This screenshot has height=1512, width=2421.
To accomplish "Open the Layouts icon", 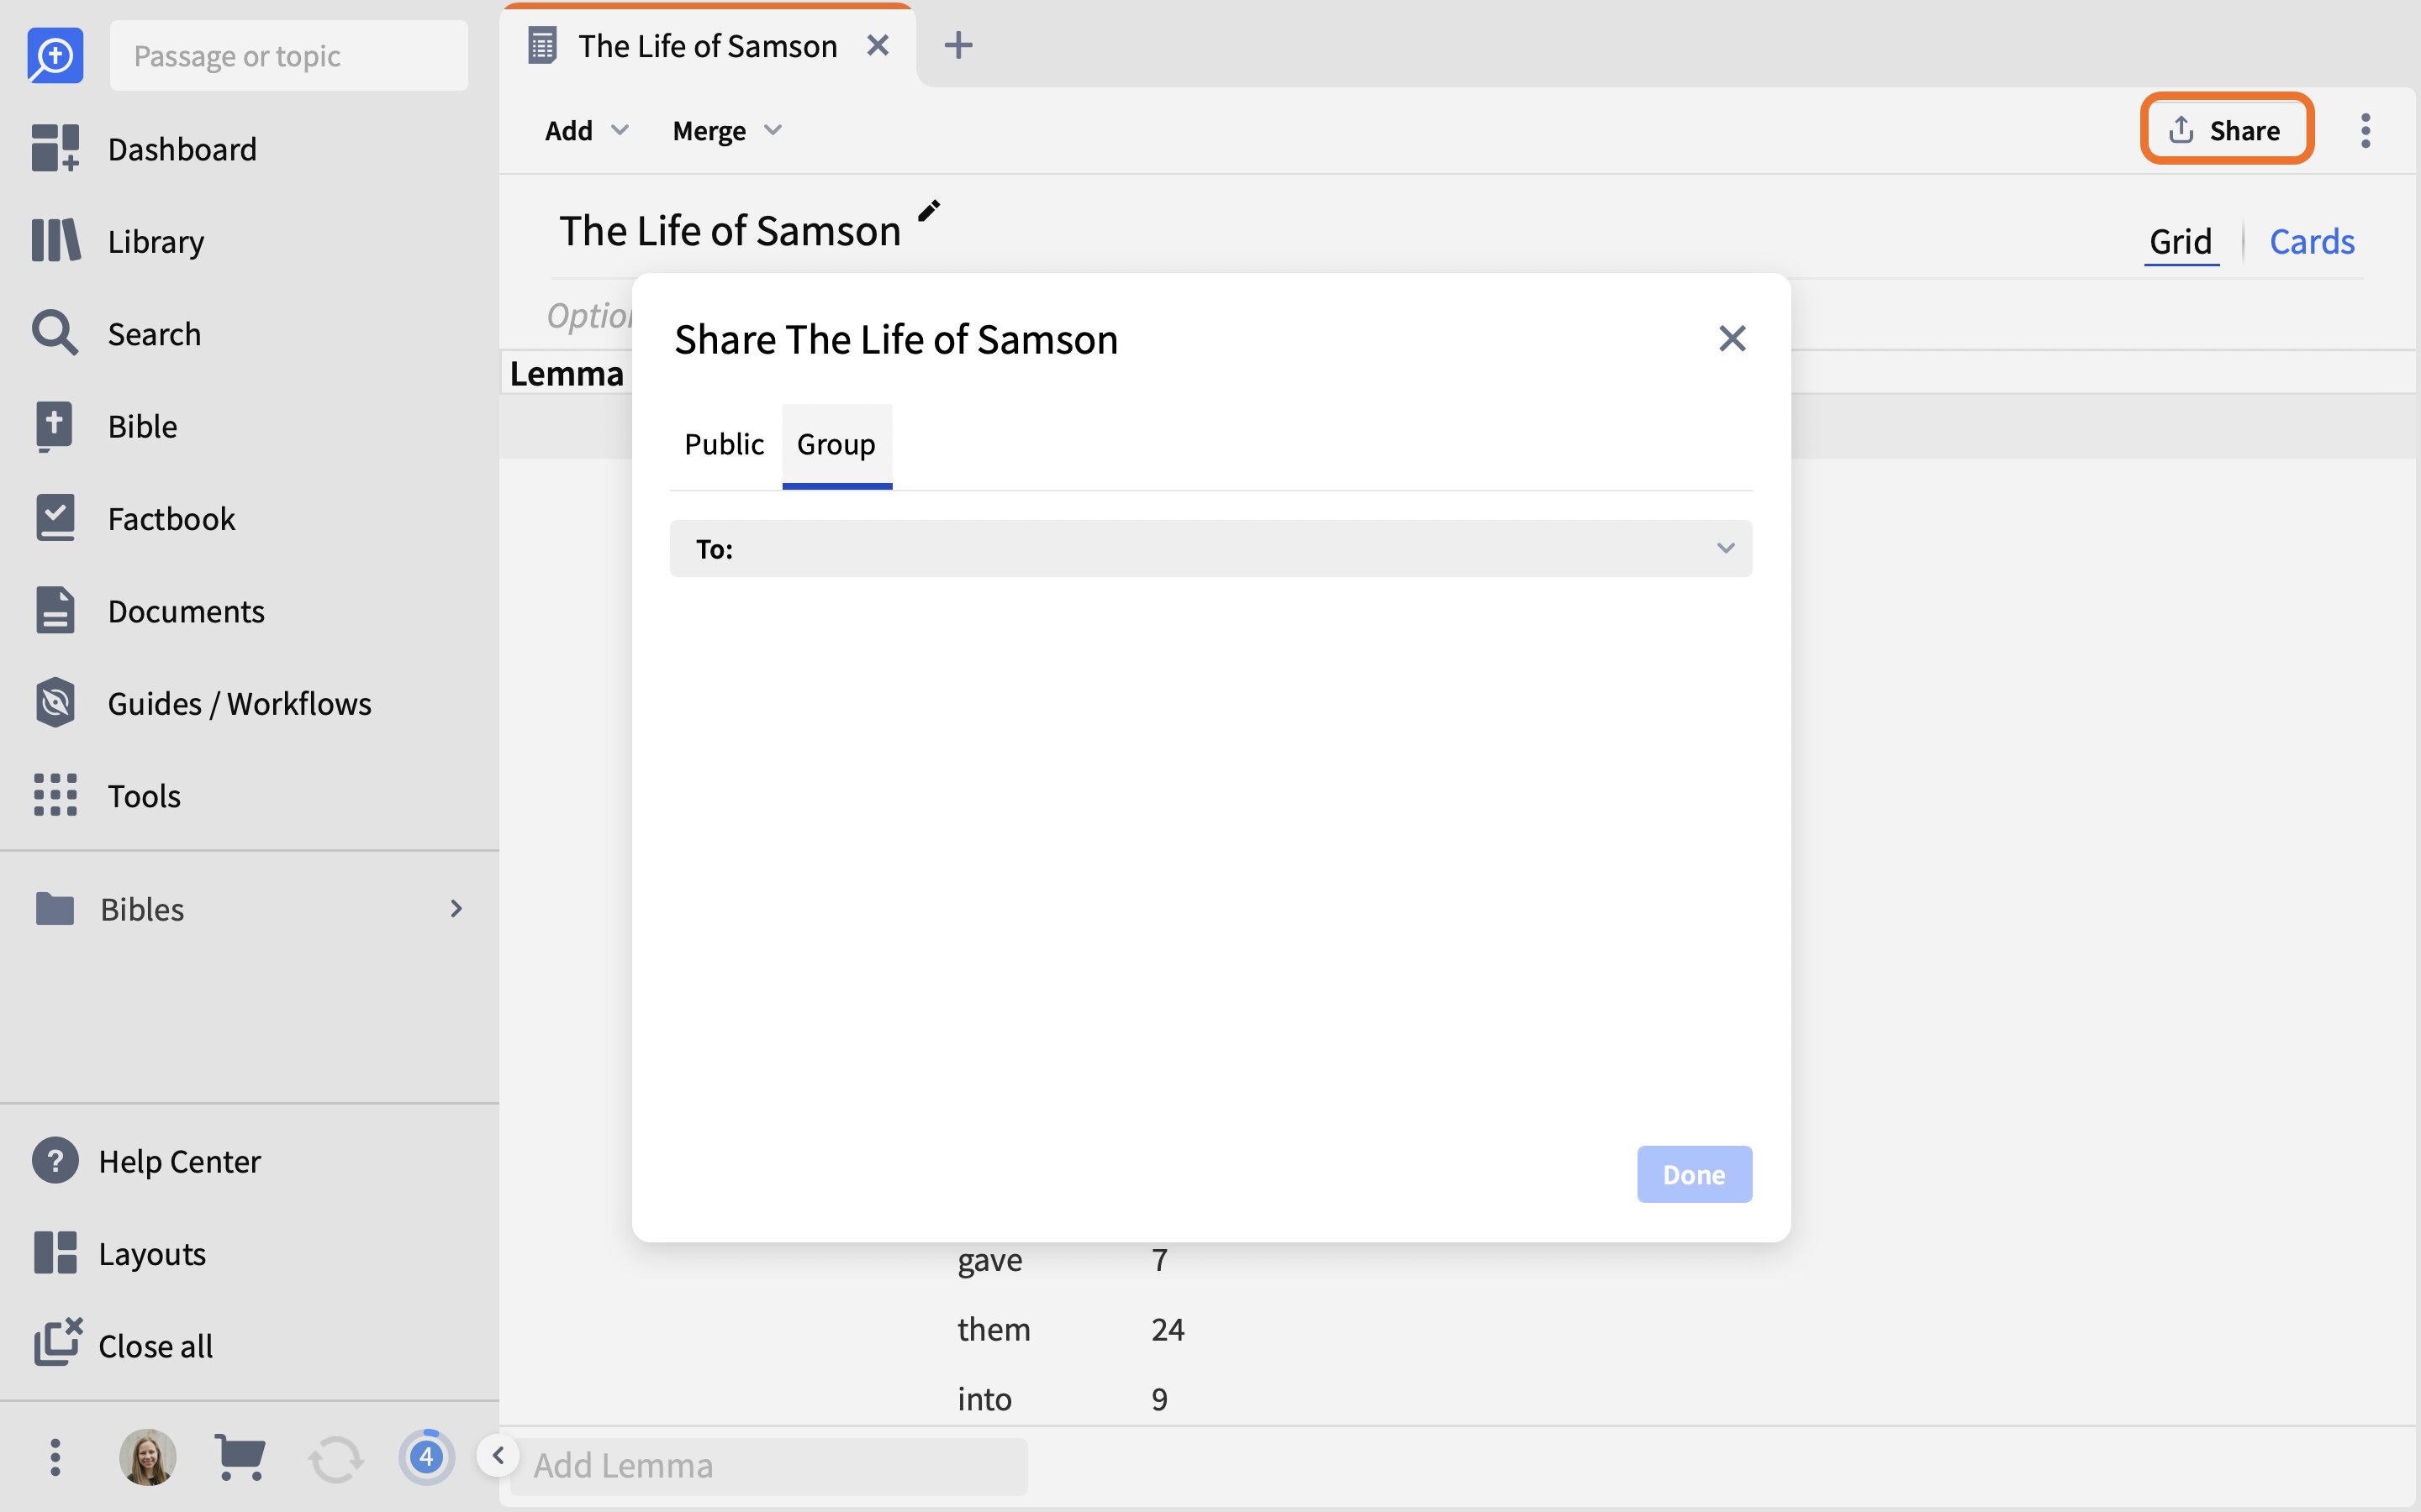I will [x=55, y=1253].
